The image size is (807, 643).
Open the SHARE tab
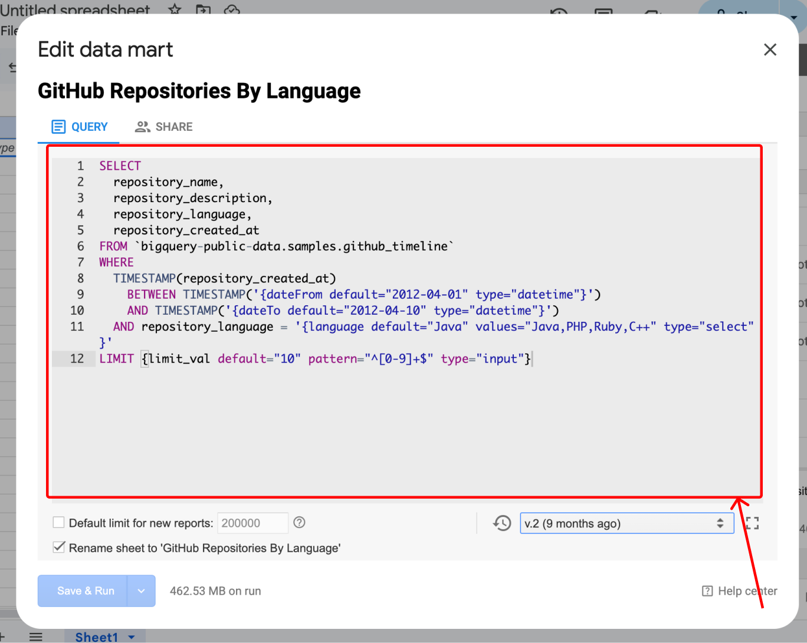(x=164, y=127)
